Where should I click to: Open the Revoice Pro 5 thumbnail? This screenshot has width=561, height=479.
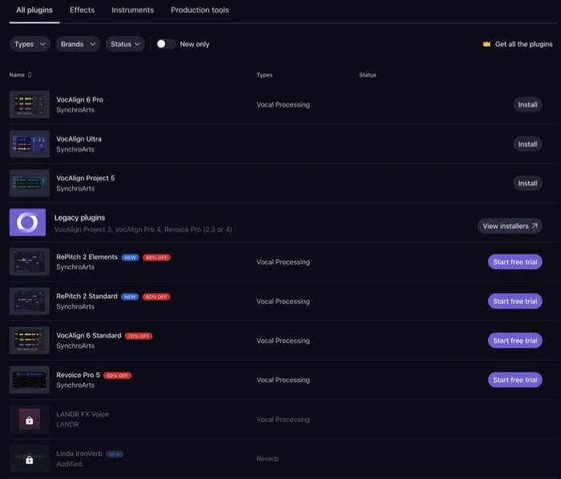[30, 380]
